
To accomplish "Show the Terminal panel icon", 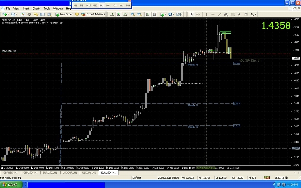I will coord(42,14).
